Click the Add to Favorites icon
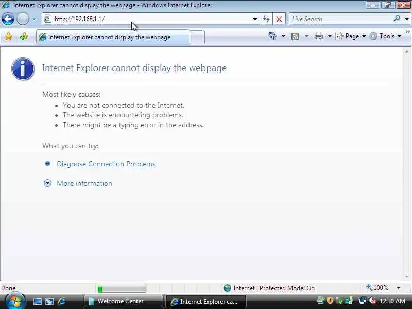This screenshot has height=309, width=412. coord(24,36)
